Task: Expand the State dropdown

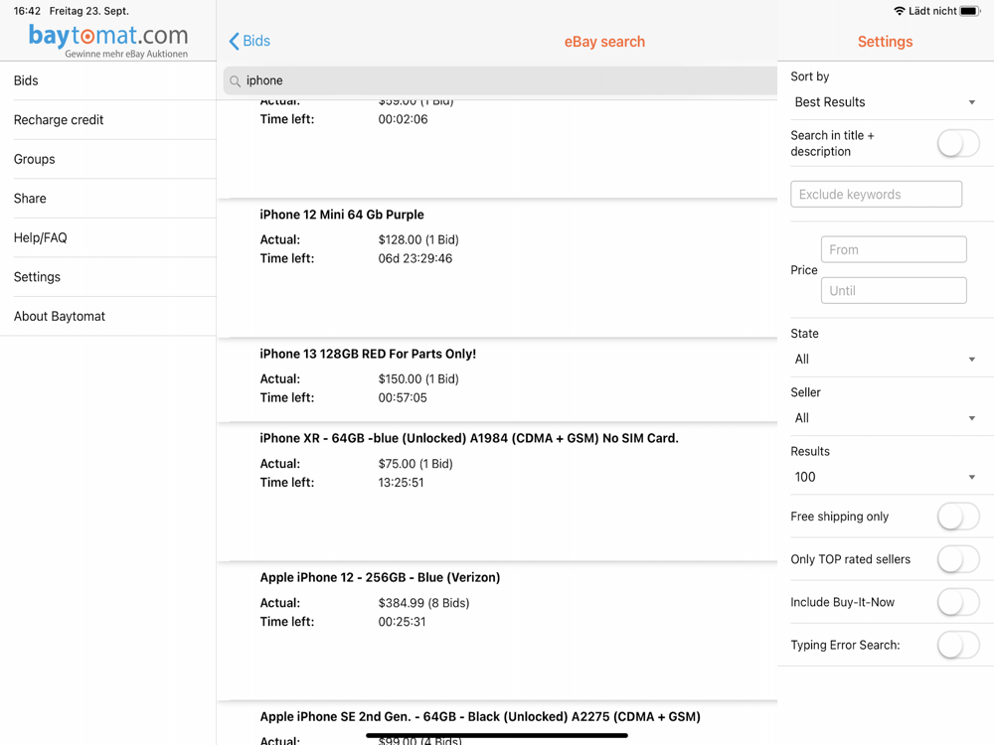Action: 885,360
